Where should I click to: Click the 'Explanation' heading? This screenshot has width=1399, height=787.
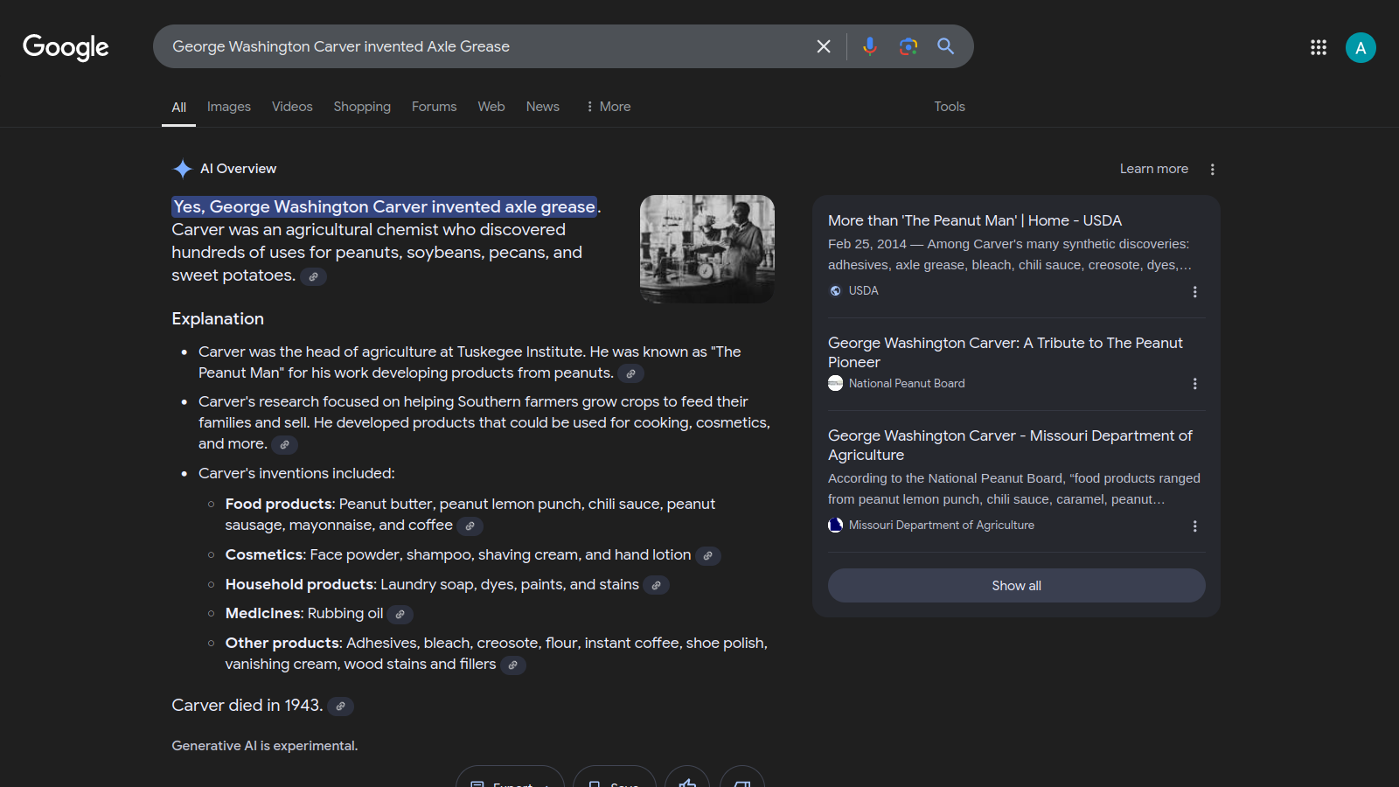pyautogui.click(x=218, y=319)
